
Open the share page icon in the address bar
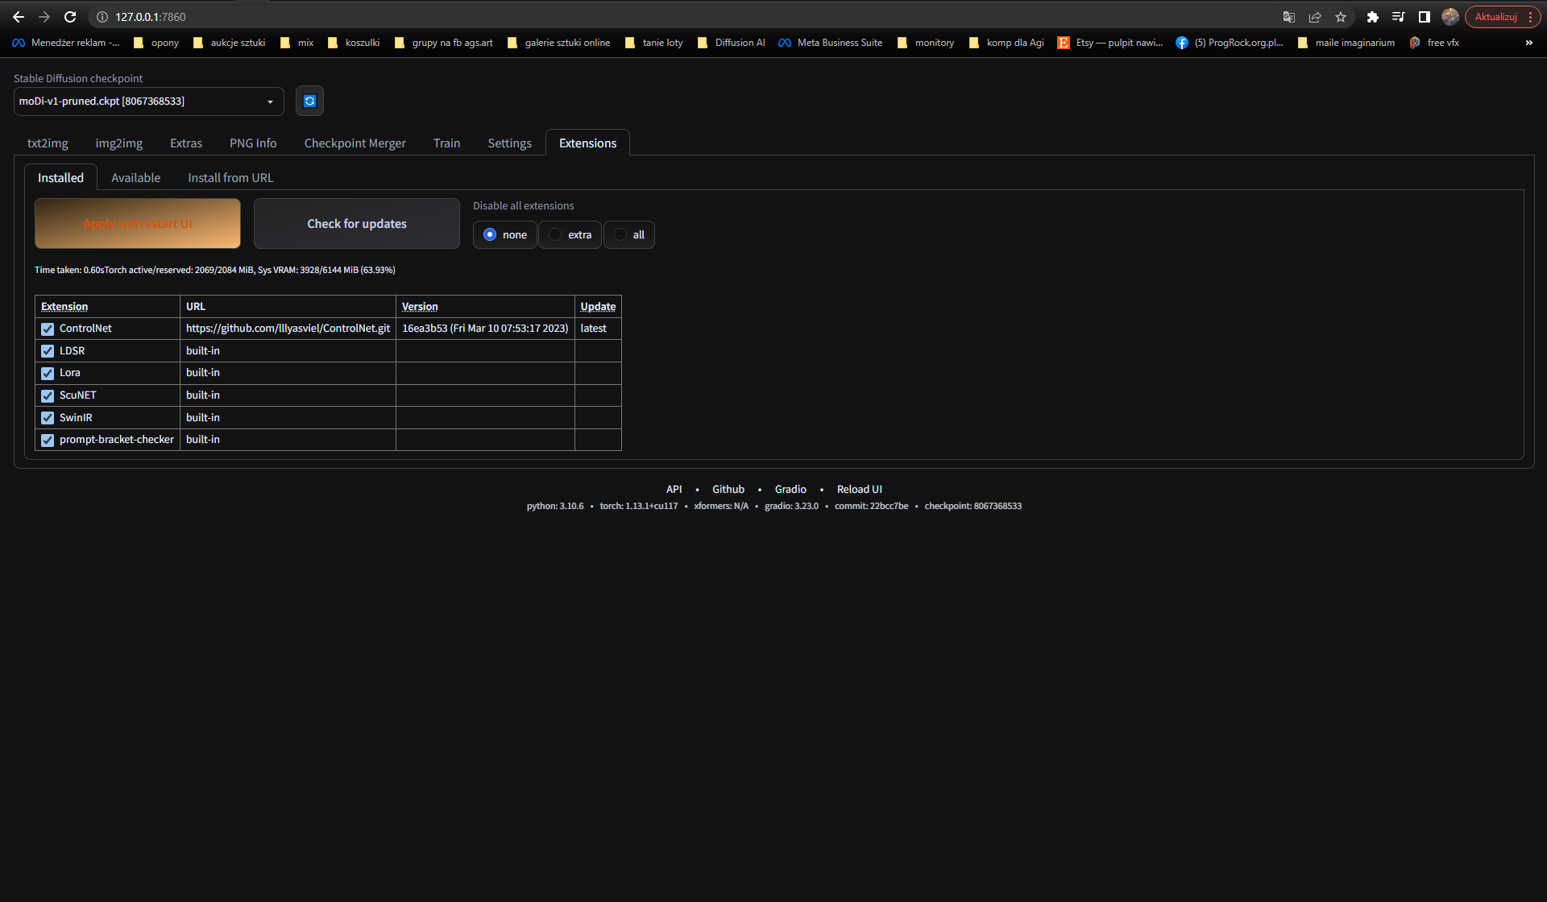coord(1315,17)
